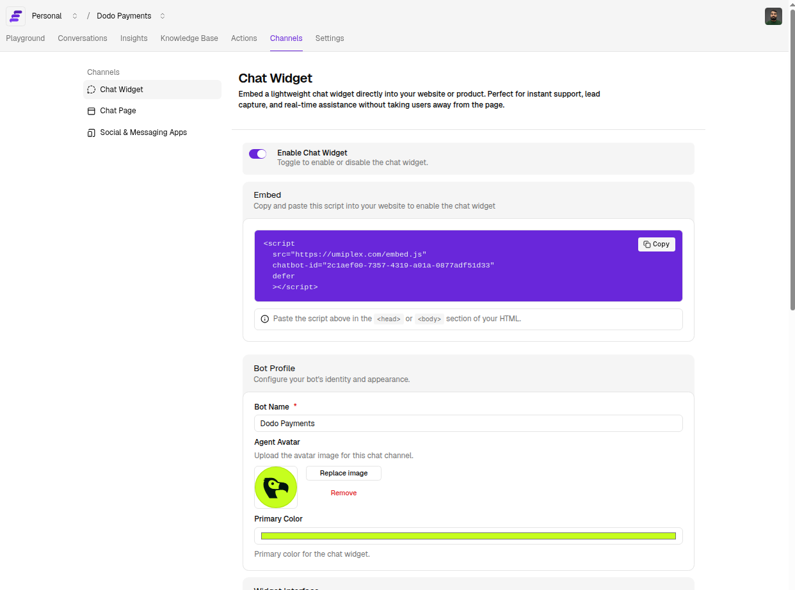The width and height of the screenshot is (795, 590).
Task: Select the Channels tab
Action: 286,38
